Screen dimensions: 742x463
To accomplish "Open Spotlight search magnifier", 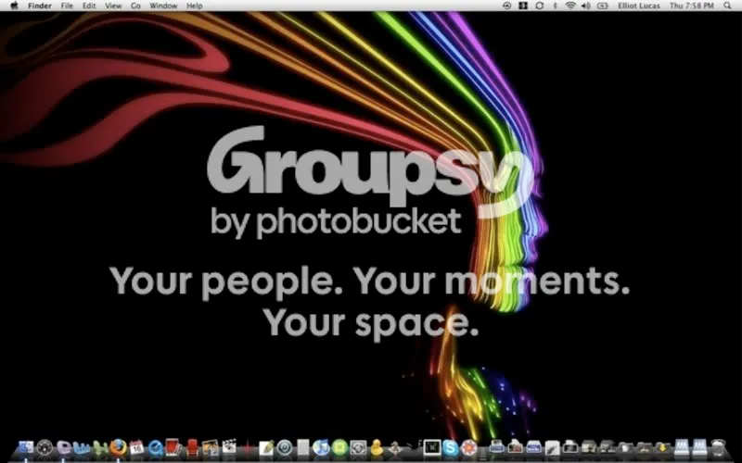I will click(727, 6).
